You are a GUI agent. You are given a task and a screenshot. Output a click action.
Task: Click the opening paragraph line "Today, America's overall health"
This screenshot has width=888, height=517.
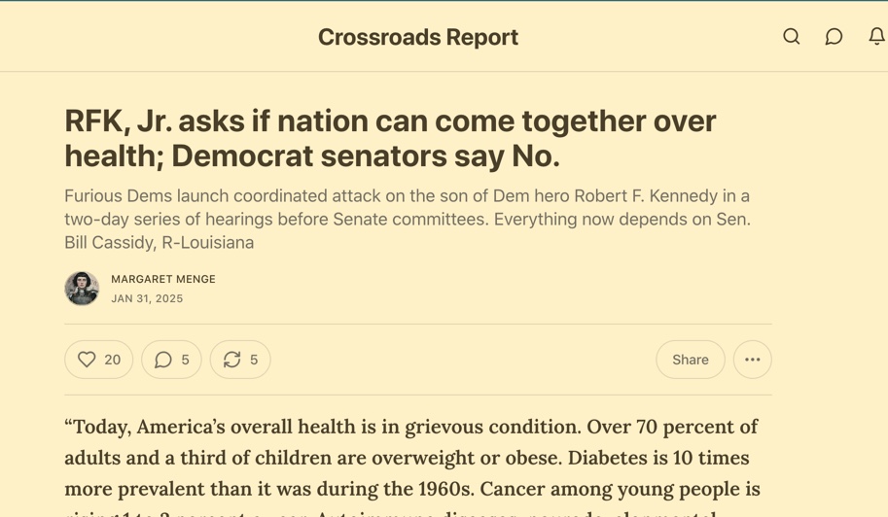point(410,427)
